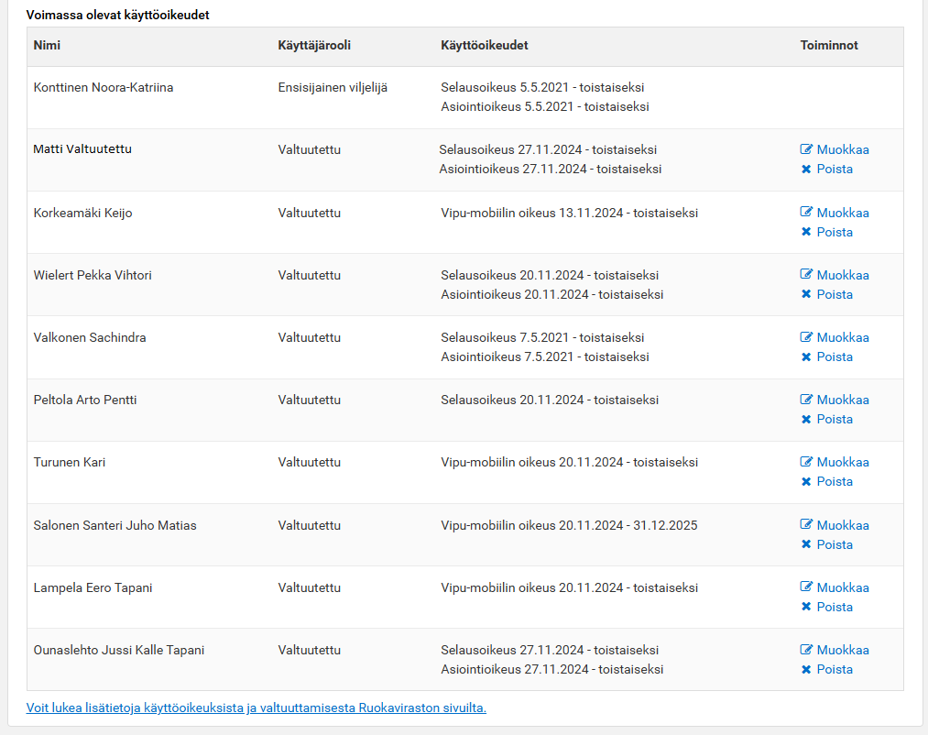Click the delete X icon for Matti Valtuutettu
The image size is (928, 735).
[806, 169]
